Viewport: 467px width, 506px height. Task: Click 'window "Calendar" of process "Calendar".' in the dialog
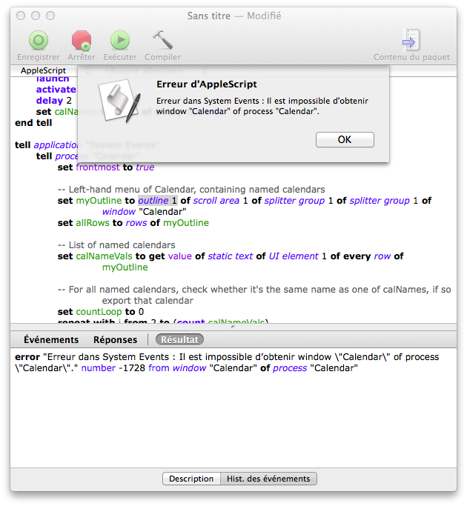click(238, 111)
